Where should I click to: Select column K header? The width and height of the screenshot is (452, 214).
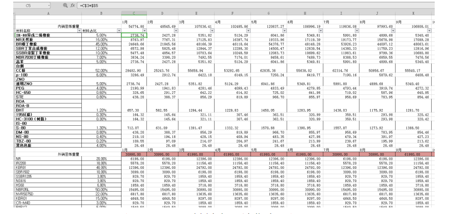[x=413, y=13]
